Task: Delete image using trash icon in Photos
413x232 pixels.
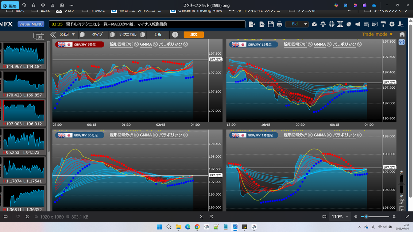Action: (33, 5)
